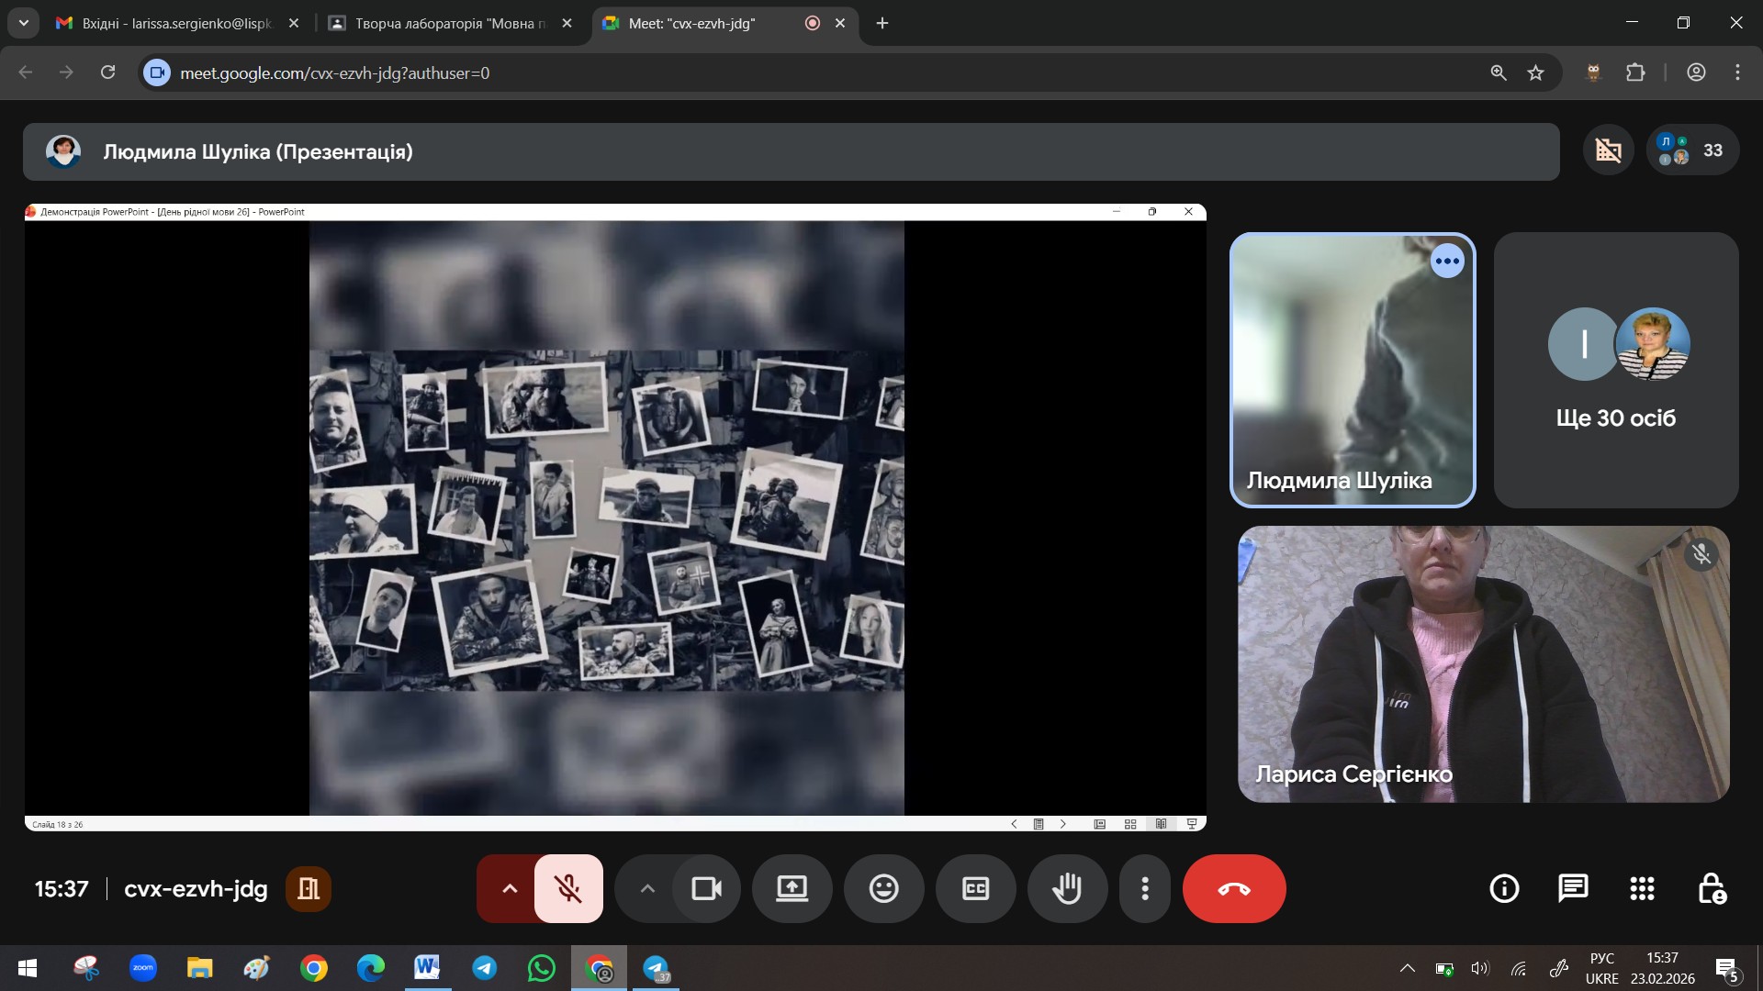Viewport: 1763px width, 991px height.
Task: Click the Ще 30 осіб tile
Action: (1615, 370)
